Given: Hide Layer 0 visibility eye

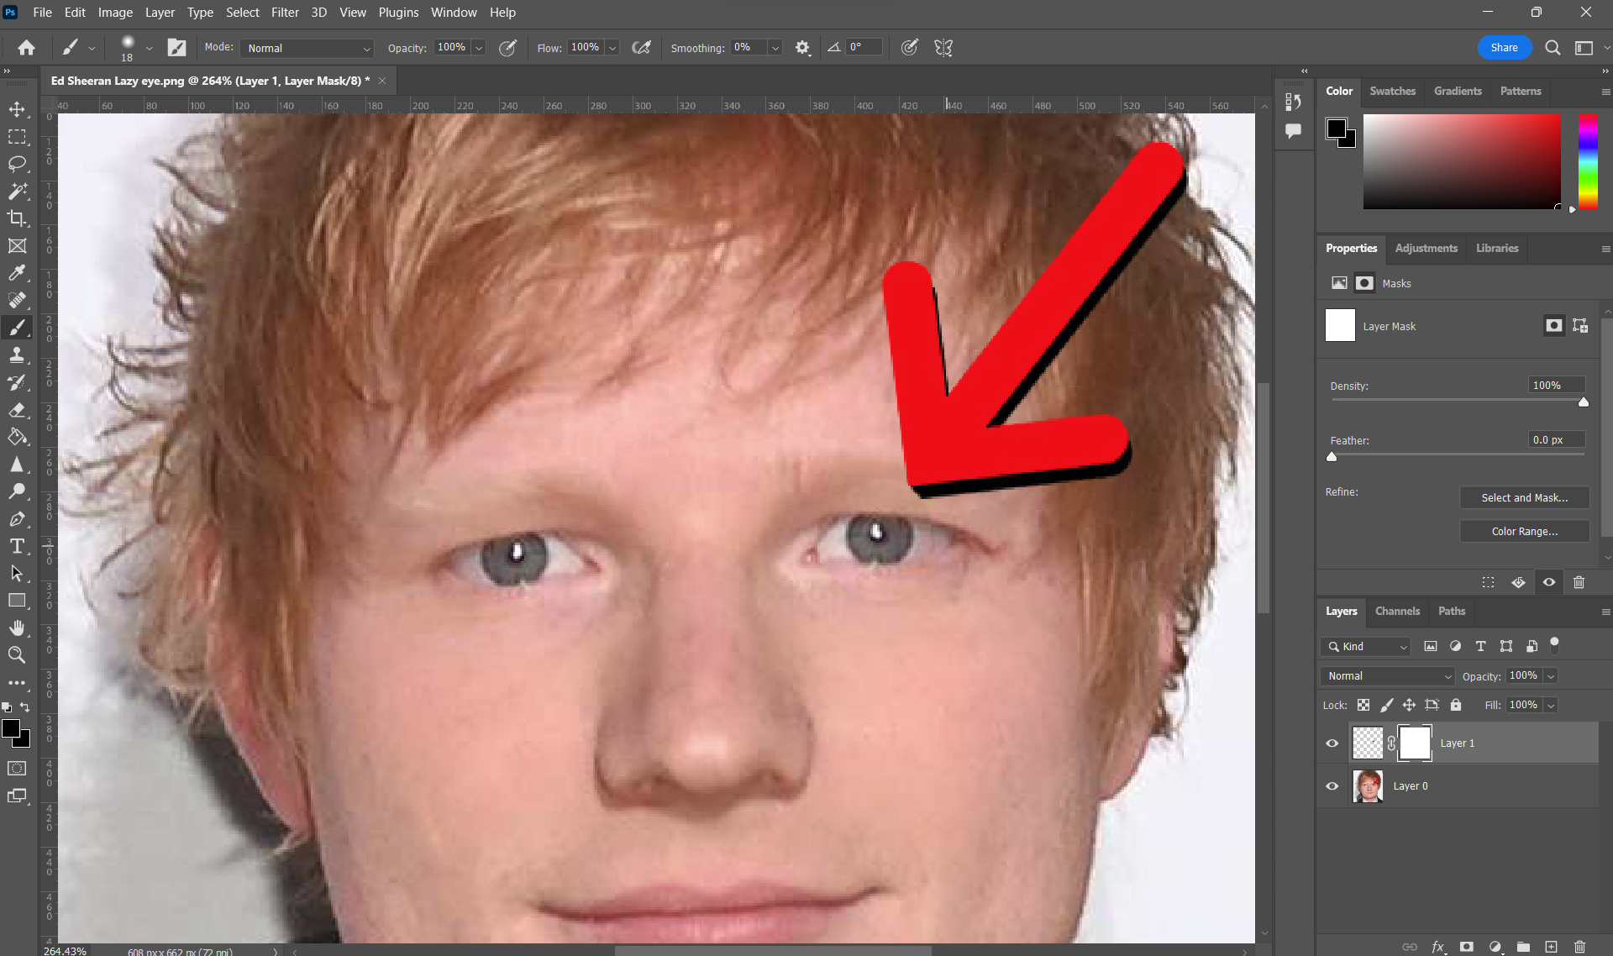Looking at the screenshot, I should click(1332, 786).
